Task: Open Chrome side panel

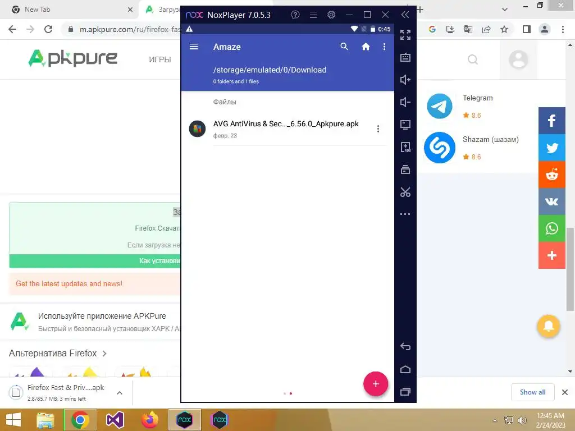Action: tap(527, 29)
